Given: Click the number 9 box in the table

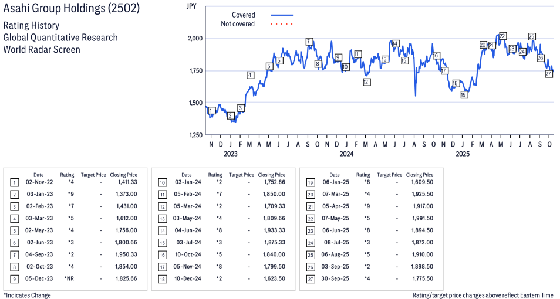Looking at the screenshot, I should click(14, 278).
